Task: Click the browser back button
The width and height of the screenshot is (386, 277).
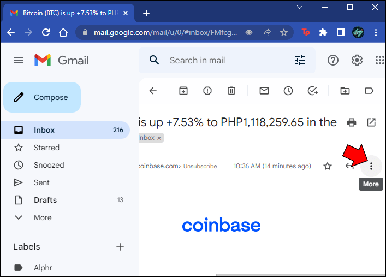Action: (x=11, y=32)
